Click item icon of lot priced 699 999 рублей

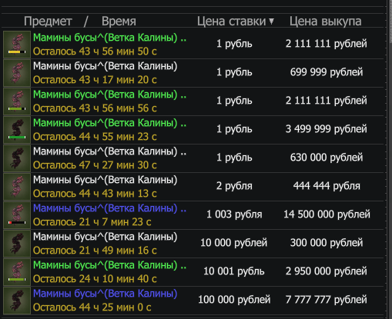pos(17,73)
